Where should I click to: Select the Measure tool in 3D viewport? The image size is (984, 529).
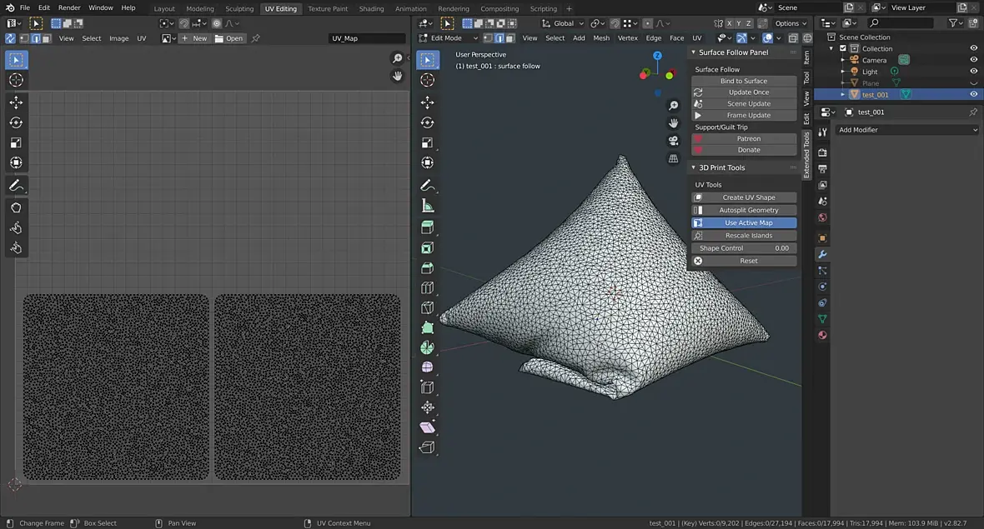coord(428,206)
